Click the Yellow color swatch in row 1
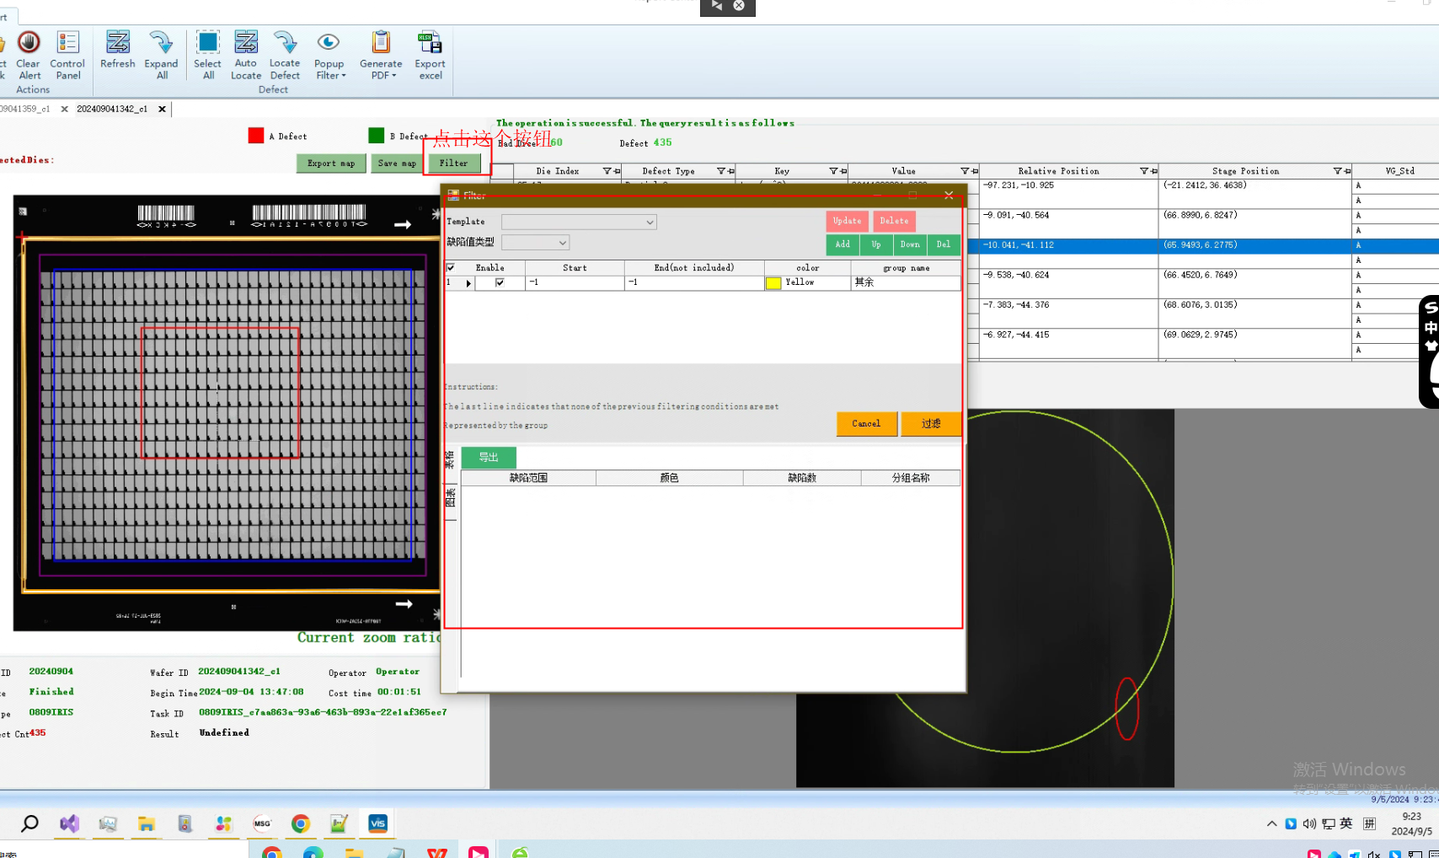Viewport: 1439px width, 858px height. point(773,283)
